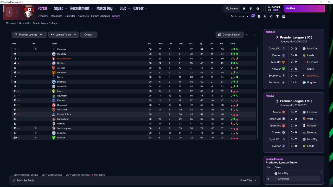Viewport: 333px width, 187px height.
Task: Open the bookmark icon beside Search
Action: pos(244,9)
